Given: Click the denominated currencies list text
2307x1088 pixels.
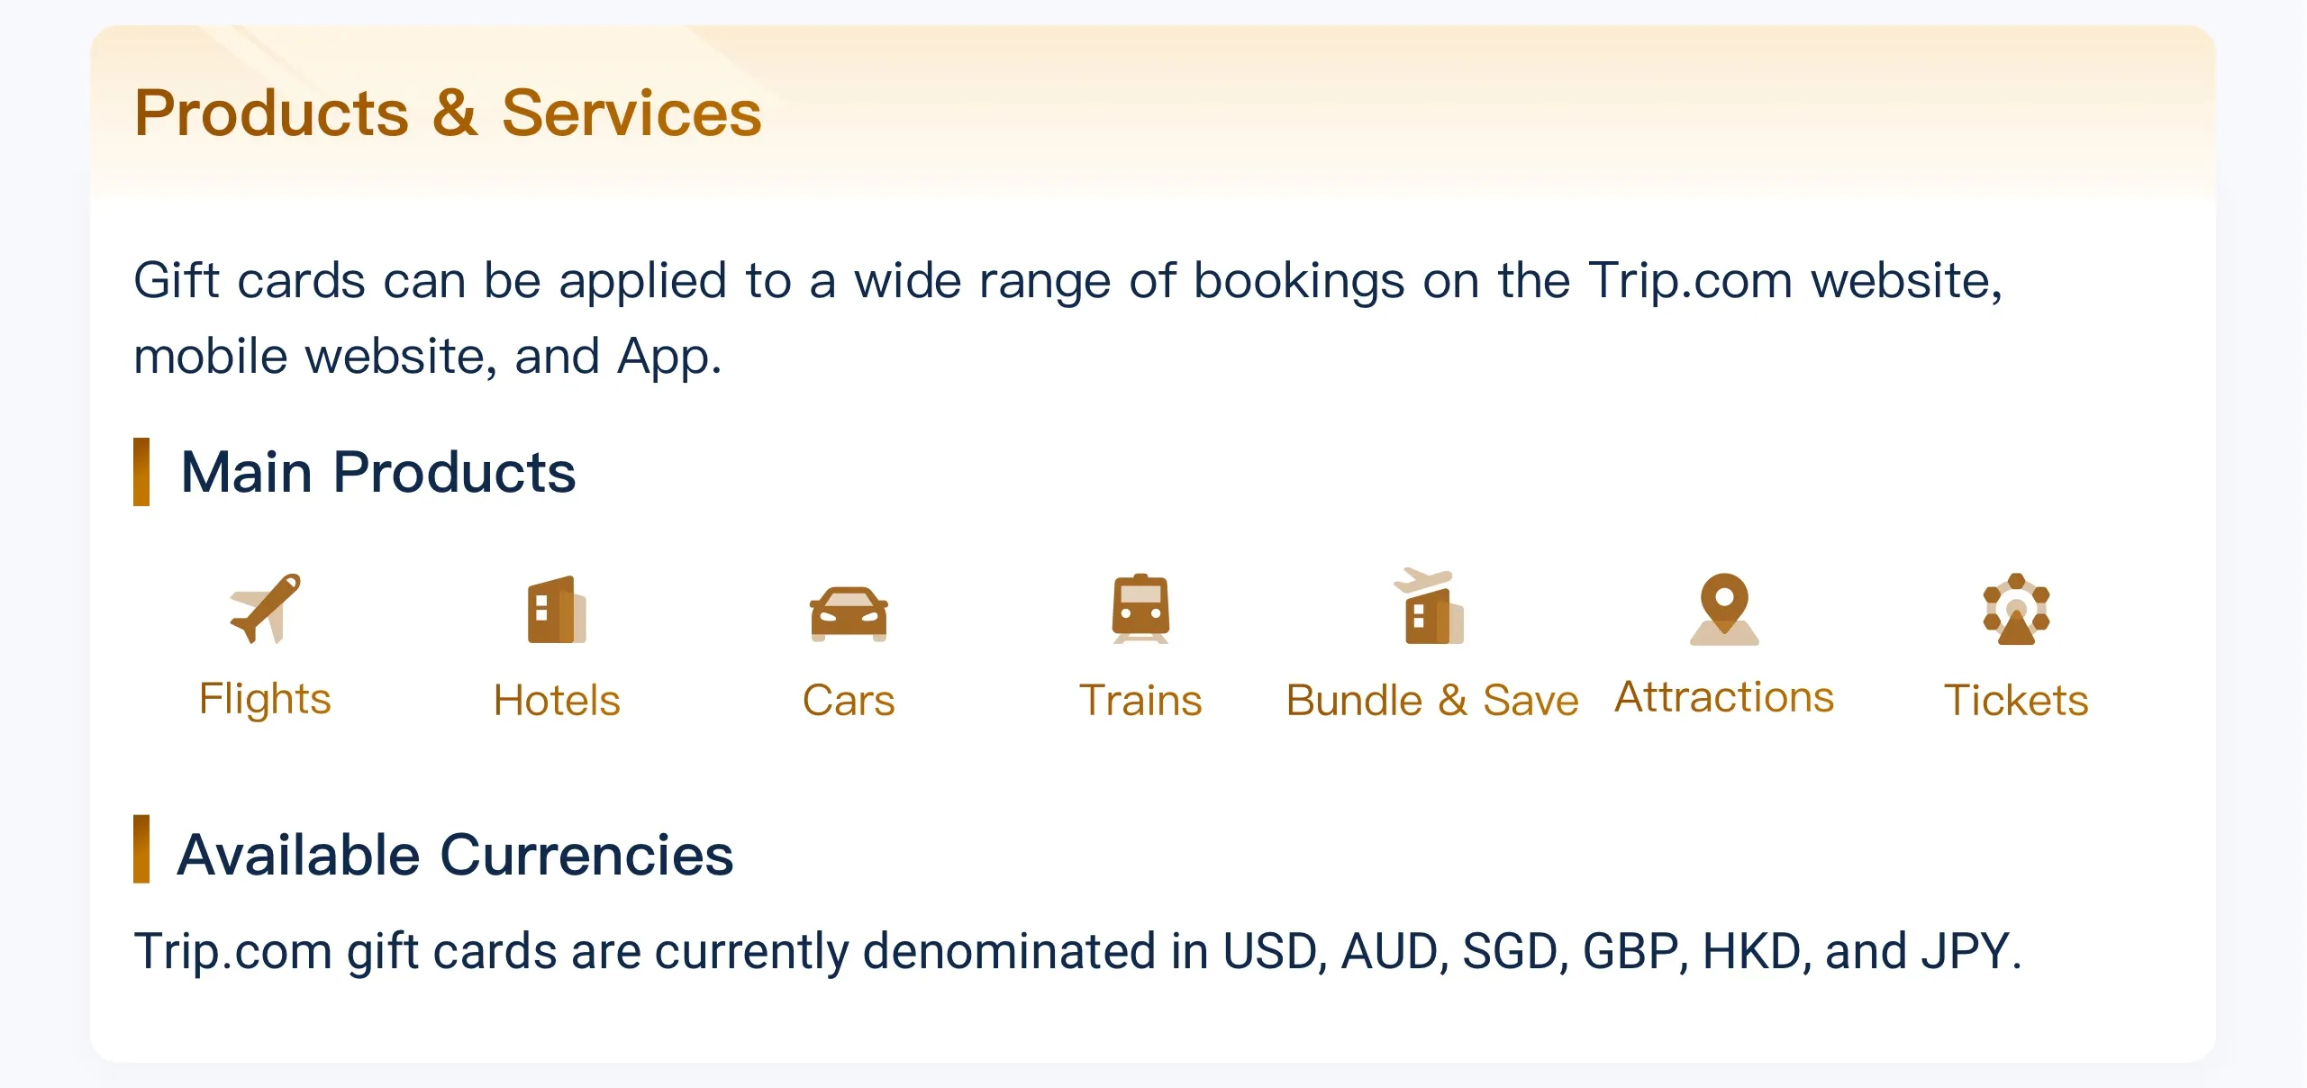Looking at the screenshot, I should pos(1077,951).
